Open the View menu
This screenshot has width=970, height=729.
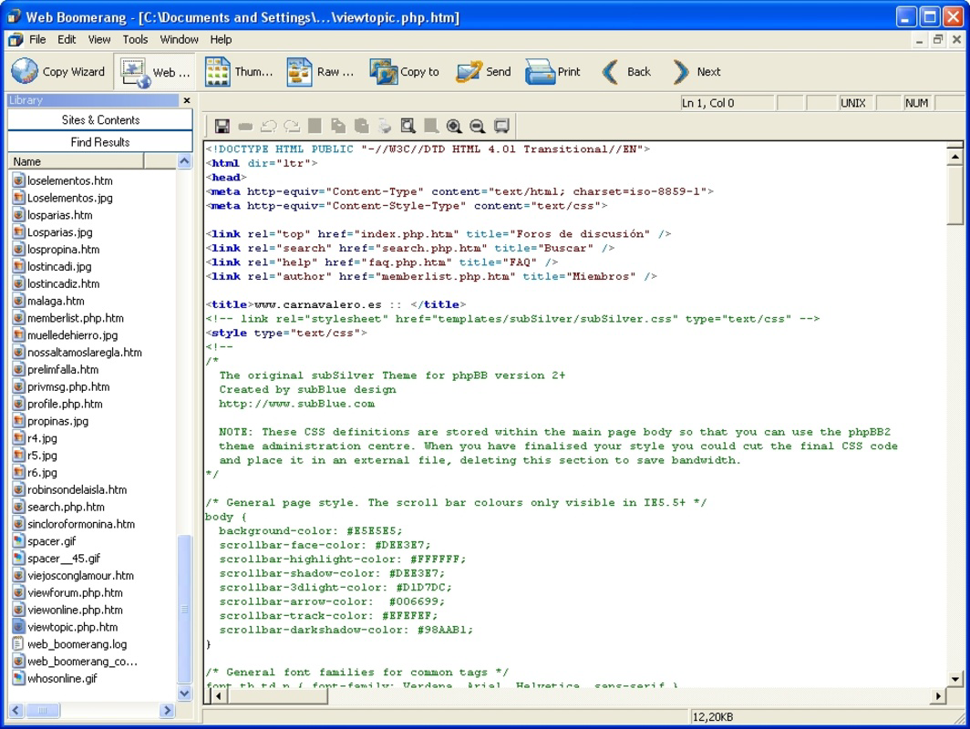(x=99, y=39)
